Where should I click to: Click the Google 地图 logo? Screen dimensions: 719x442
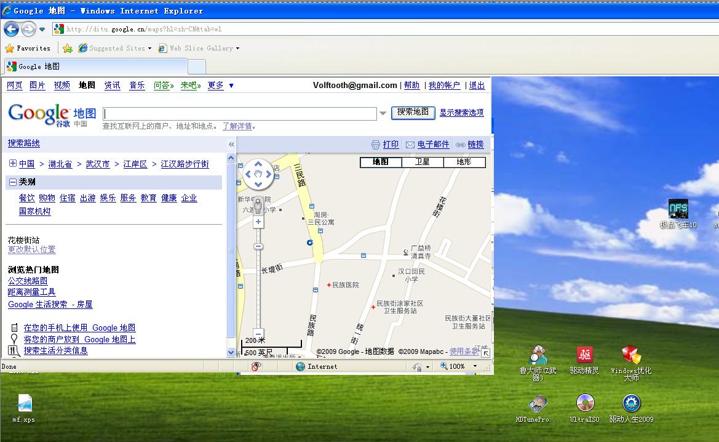(x=52, y=115)
